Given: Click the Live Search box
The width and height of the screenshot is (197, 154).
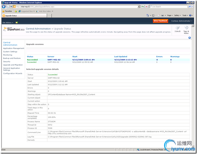Looking at the screenshot, I should (x=168, y=6).
